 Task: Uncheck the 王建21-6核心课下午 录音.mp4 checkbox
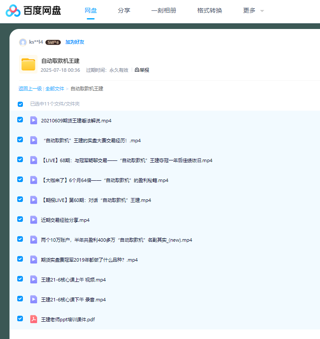click(20, 298)
